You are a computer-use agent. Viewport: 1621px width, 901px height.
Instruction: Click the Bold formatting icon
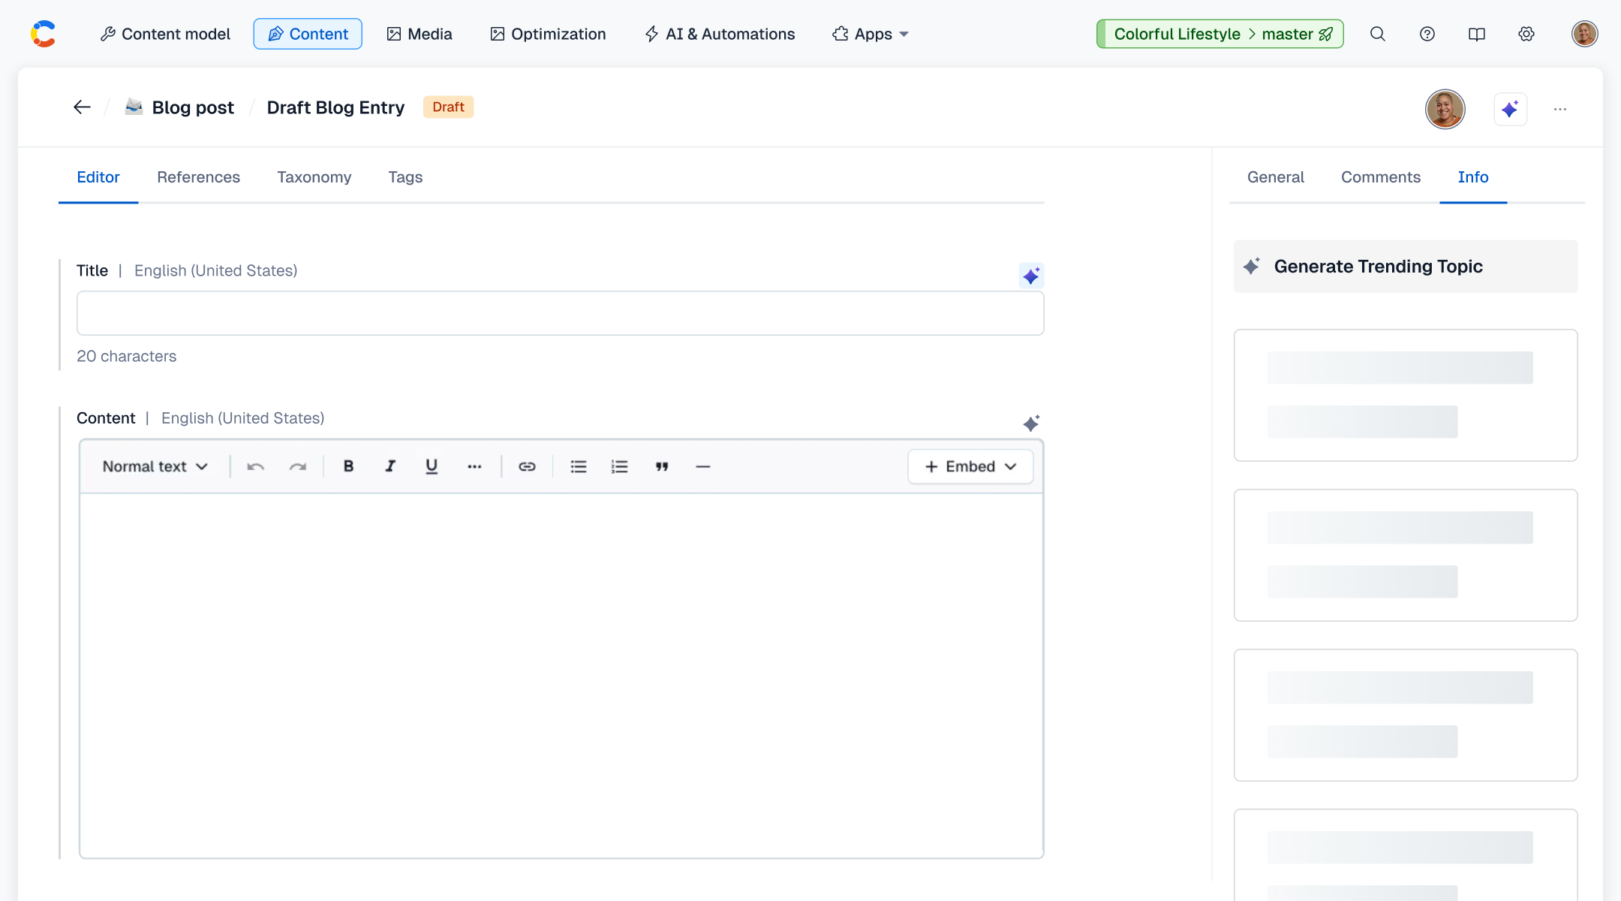[x=348, y=466]
